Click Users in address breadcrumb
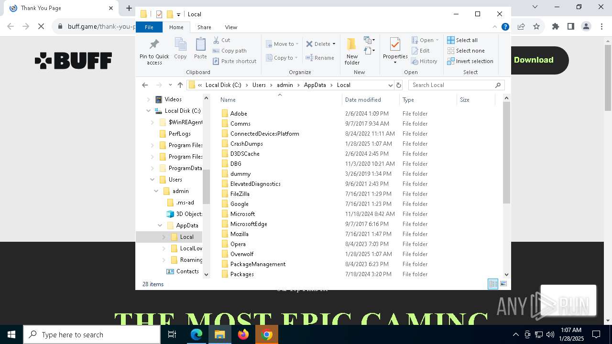Screen dimensions: 612x344 tap(259, 85)
